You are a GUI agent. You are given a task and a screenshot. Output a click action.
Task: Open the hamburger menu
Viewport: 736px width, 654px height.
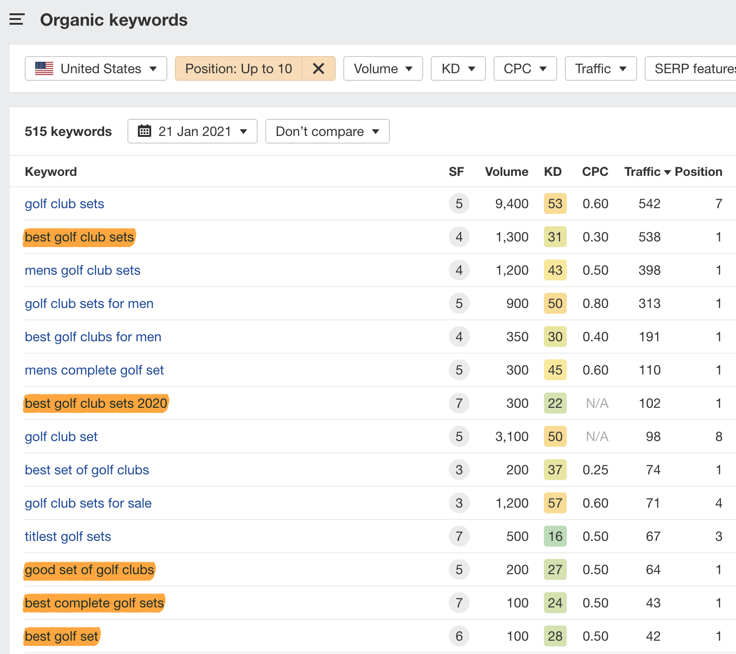click(17, 19)
